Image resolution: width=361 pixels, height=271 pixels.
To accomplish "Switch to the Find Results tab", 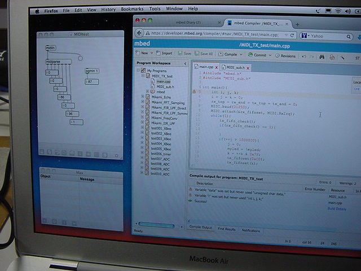I will coord(227,229).
